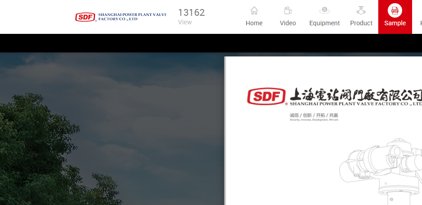Select the Sample tab label
The image size is (422, 205).
tap(395, 23)
